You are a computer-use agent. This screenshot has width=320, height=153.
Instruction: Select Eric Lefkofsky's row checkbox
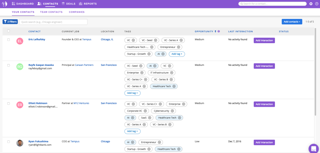[9, 40]
